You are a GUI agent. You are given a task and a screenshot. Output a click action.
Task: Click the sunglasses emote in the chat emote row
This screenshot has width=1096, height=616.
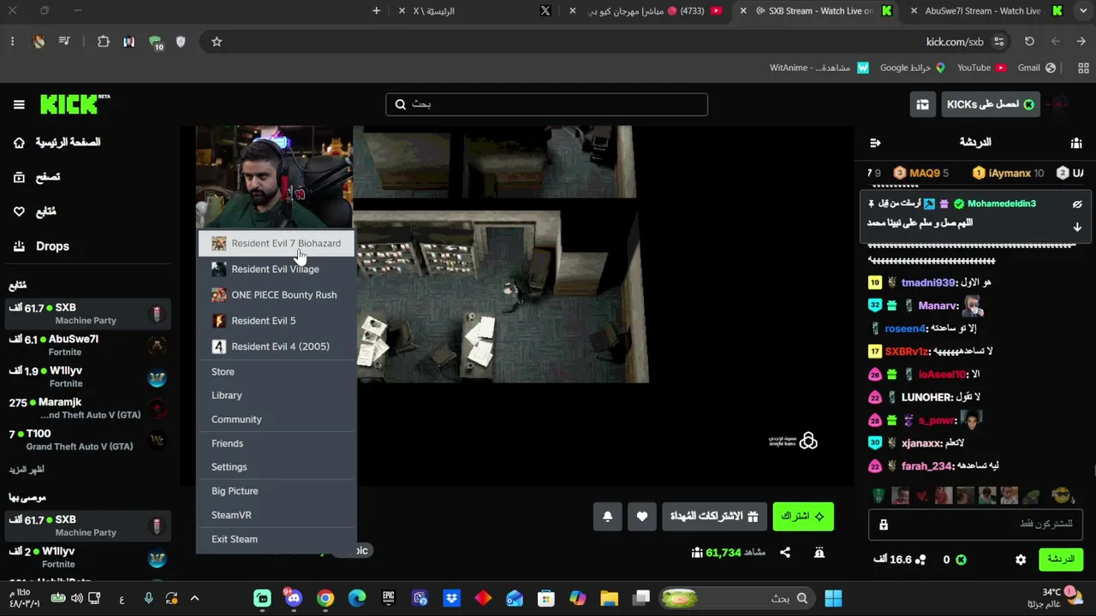(x=1062, y=495)
